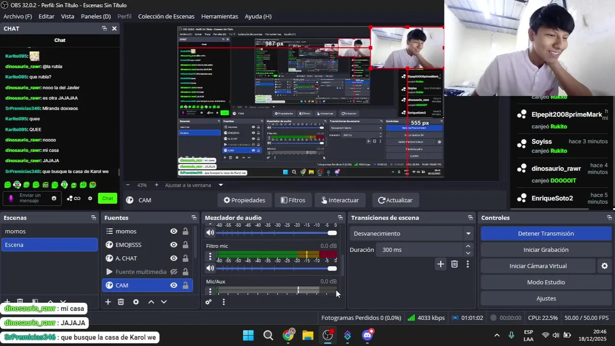Hide the momos source
Viewport: 615px width, 346px height.
point(174,231)
